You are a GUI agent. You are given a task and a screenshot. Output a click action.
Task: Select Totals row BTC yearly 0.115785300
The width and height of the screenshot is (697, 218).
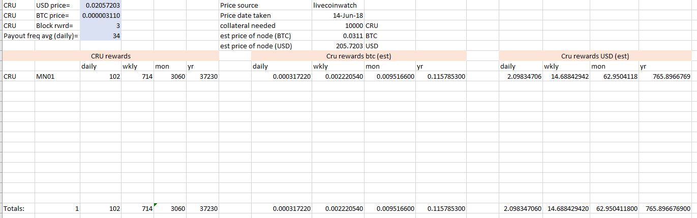tap(440, 208)
